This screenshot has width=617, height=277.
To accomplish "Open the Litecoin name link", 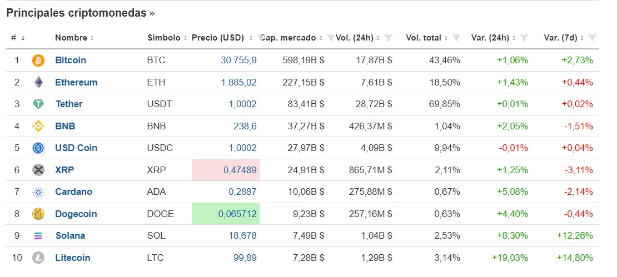I will [73, 258].
